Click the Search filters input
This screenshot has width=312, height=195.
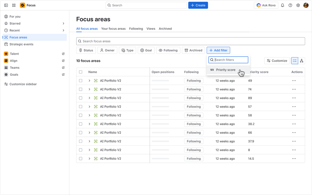(228, 60)
